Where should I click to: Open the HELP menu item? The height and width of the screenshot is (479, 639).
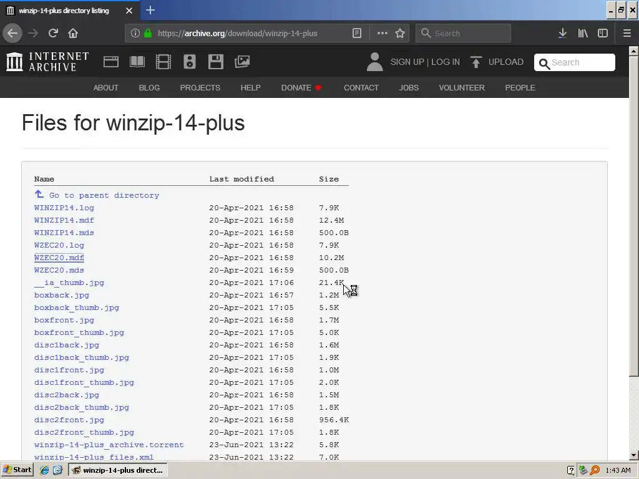coord(250,87)
